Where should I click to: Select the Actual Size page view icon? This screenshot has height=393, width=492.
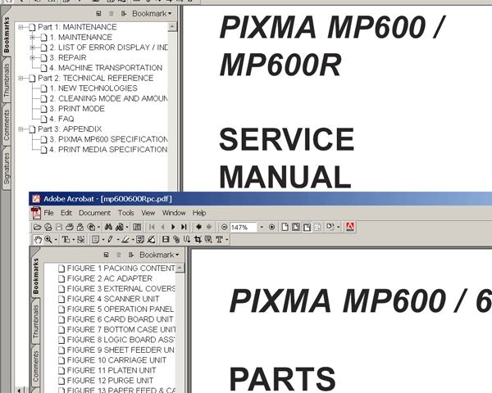pyautogui.click(x=285, y=227)
